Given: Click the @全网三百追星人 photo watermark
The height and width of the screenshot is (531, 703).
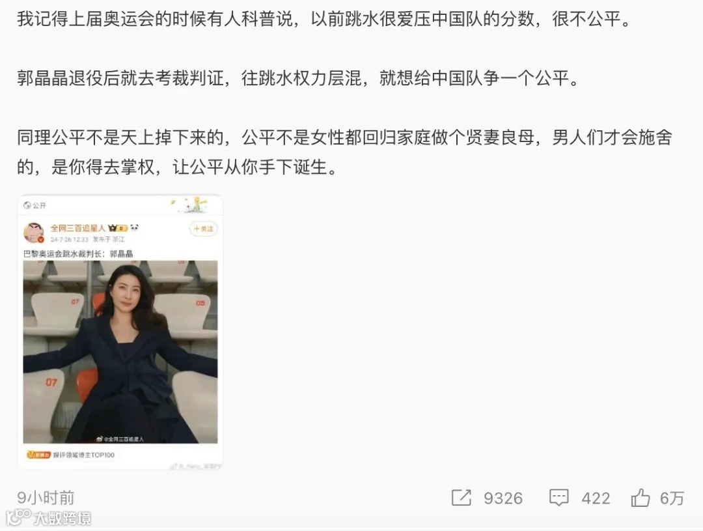Looking at the screenshot, I should pyautogui.click(x=120, y=438).
